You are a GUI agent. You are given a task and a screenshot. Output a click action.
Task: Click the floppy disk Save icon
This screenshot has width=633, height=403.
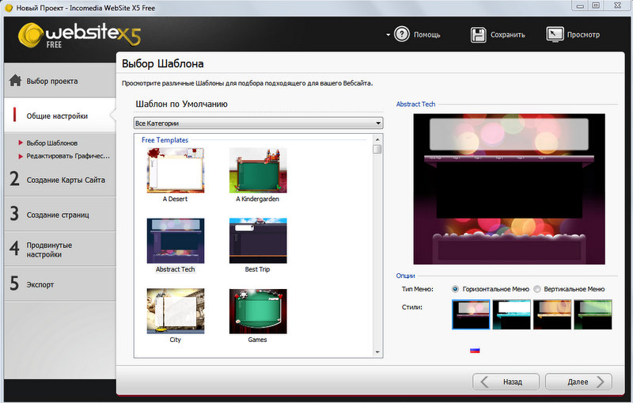pyautogui.click(x=479, y=35)
